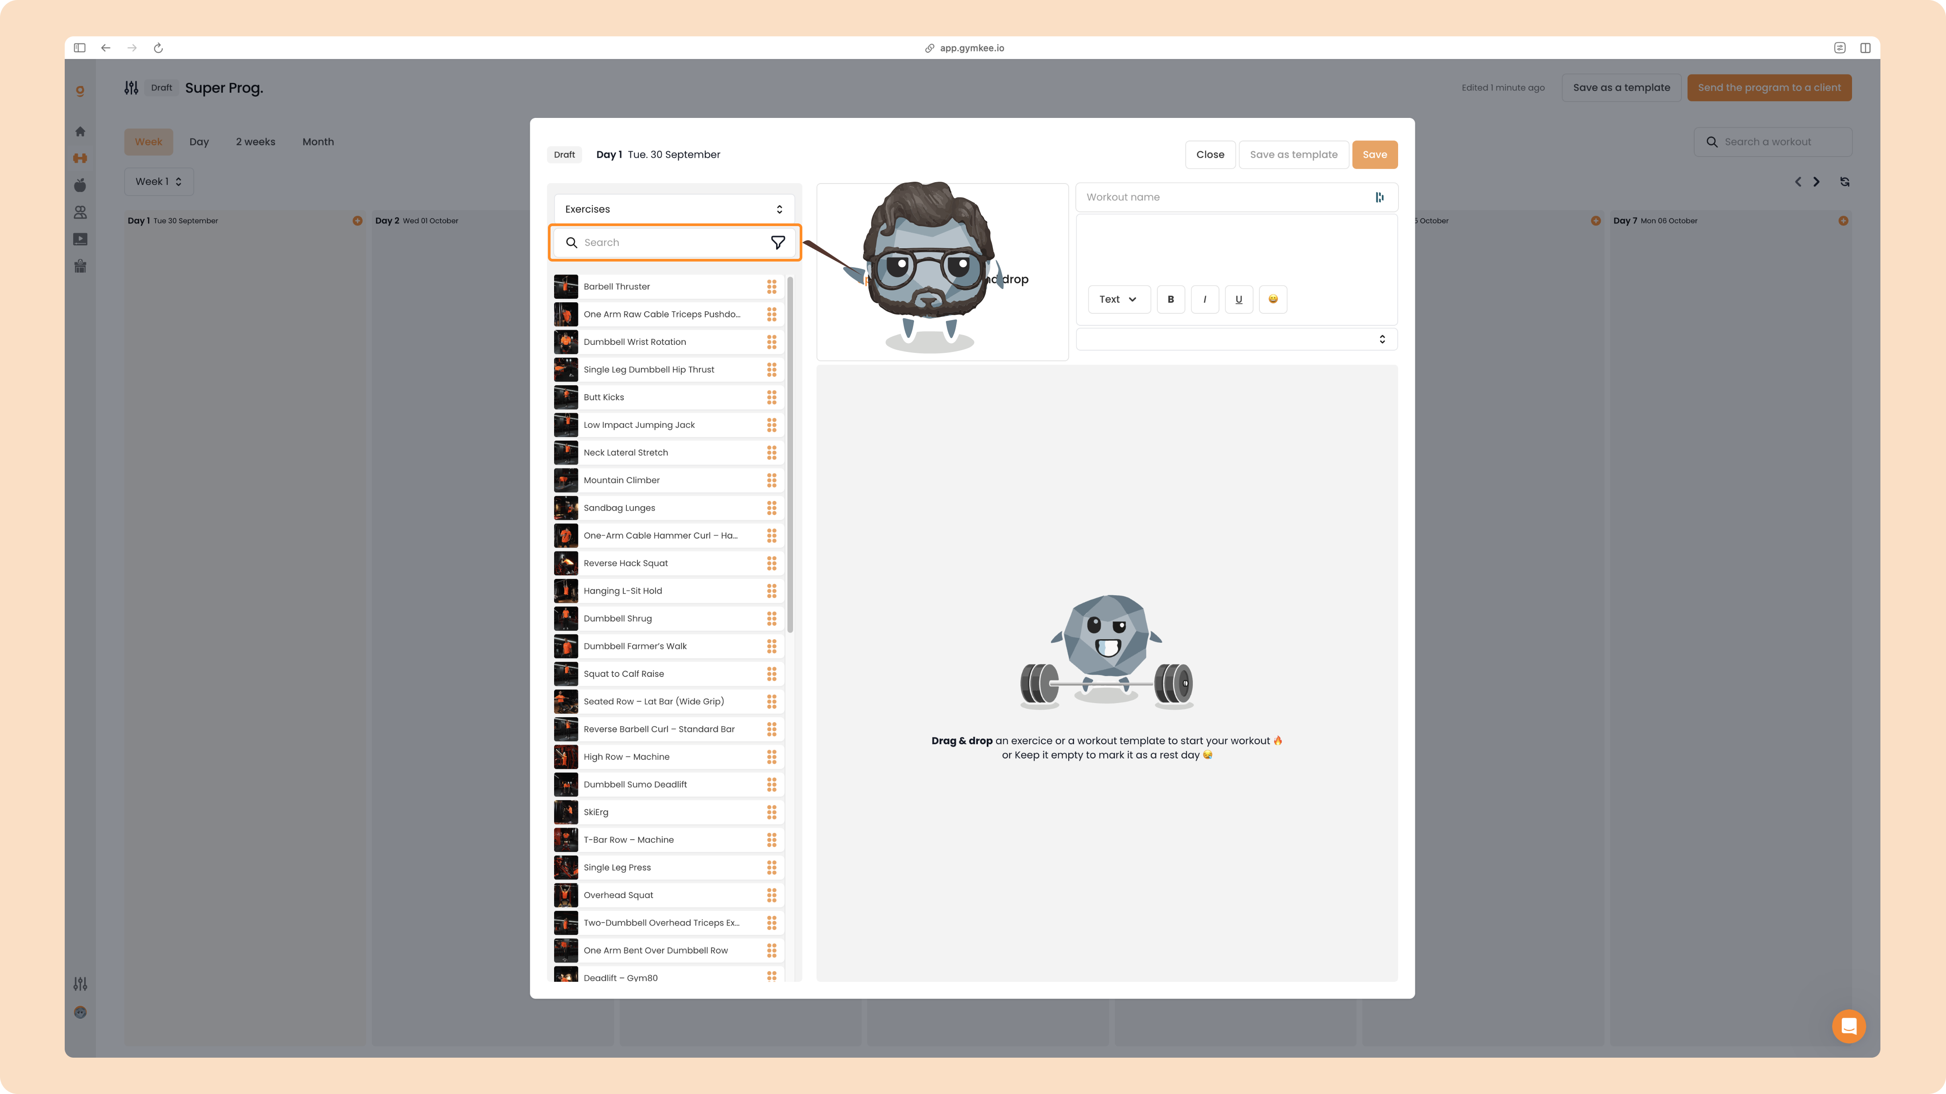Open the Text style dropdown
The width and height of the screenshot is (1946, 1094).
(x=1119, y=299)
